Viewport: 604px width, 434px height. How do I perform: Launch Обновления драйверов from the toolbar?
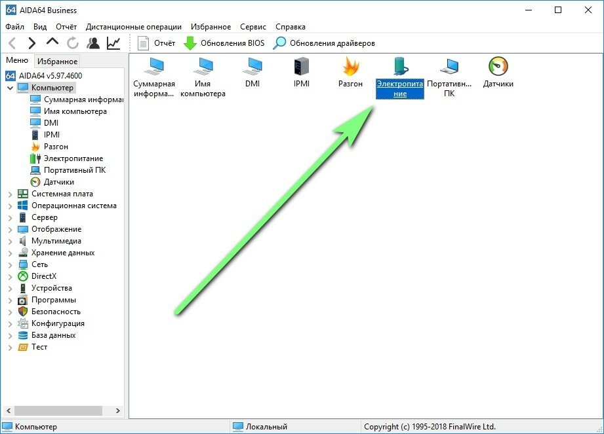(324, 43)
